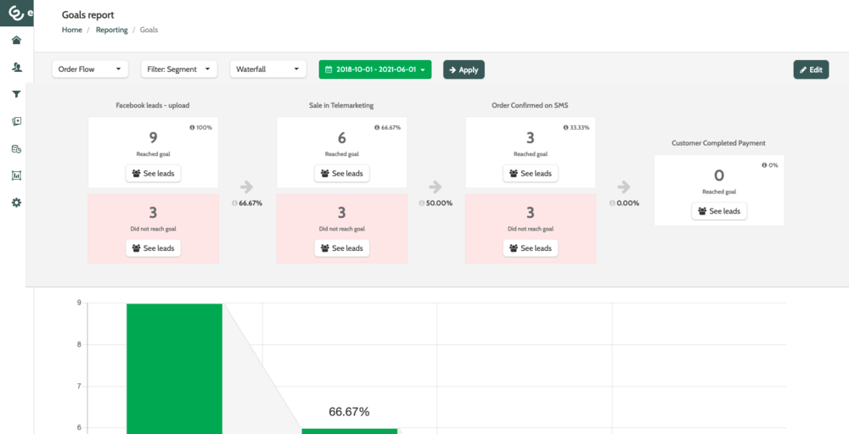
Task: Click the Order Confirmed on SMS heading
Action: point(531,105)
